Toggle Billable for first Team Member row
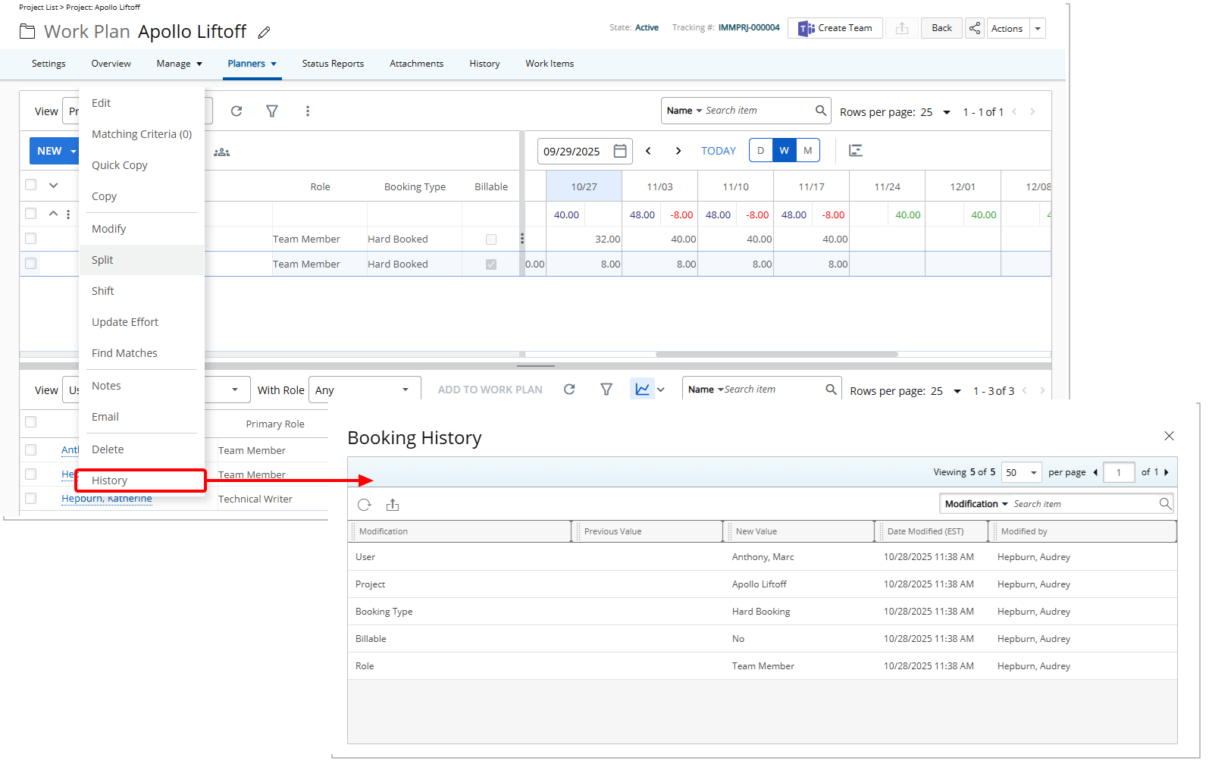 491,239
